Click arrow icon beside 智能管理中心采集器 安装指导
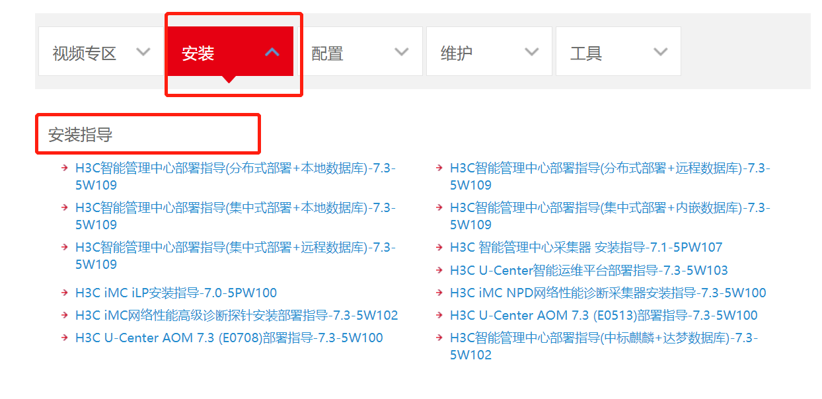822x399 pixels. point(439,247)
